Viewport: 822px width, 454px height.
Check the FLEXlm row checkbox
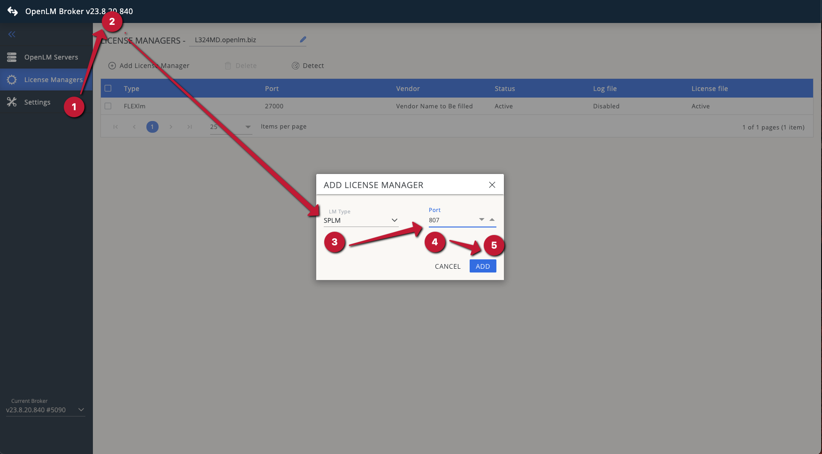pyautogui.click(x=108, y=106)
